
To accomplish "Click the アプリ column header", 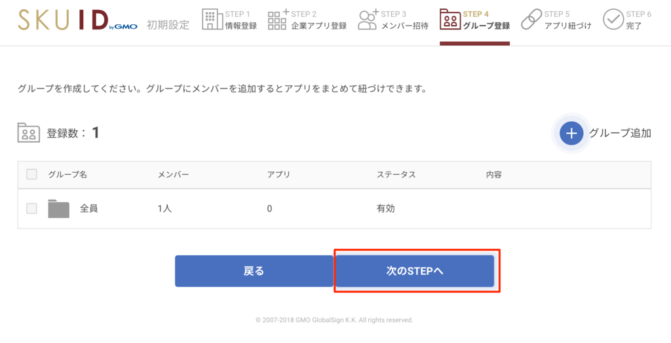I will pyautogui.click(x=278, y=175).
